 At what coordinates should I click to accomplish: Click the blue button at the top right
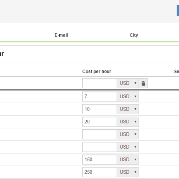click(x=178, y=11)
